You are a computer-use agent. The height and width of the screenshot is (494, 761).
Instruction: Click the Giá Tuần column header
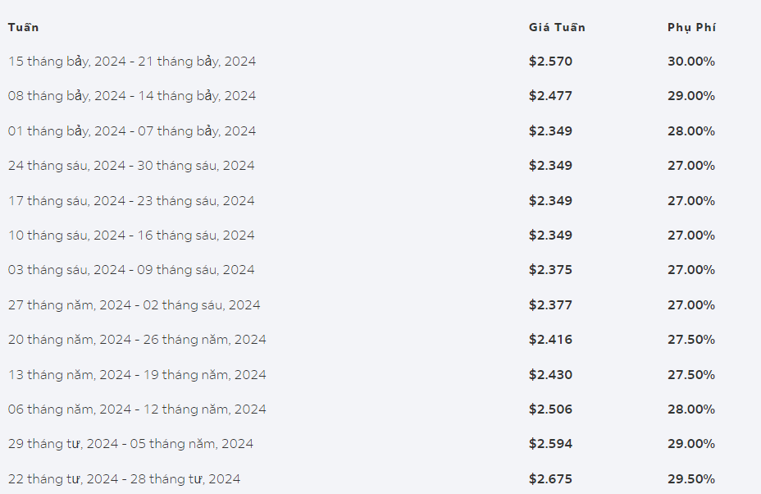tap(557, 27)
